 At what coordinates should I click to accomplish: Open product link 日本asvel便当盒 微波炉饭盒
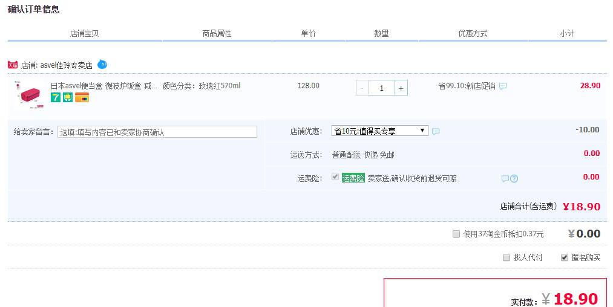(x=103, y=86)
